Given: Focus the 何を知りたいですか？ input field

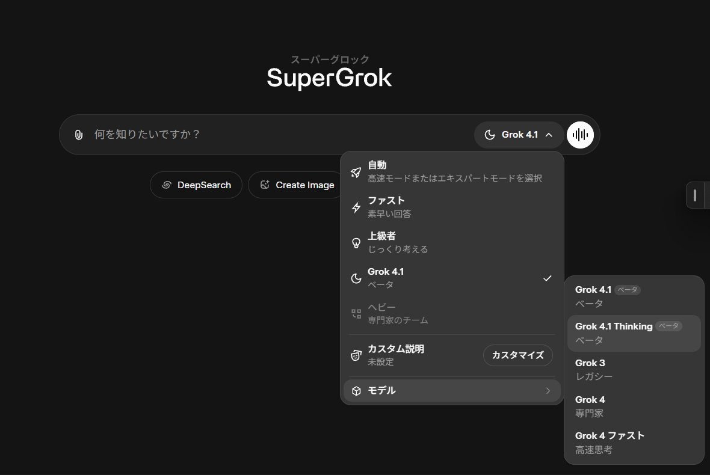Looking at the screenshot, I should pyautogui.click(x=281, y=135).
